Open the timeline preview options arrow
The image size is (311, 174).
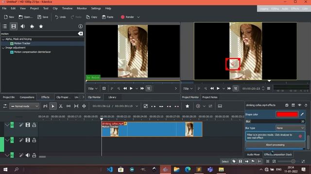click(x=204, y=106)
